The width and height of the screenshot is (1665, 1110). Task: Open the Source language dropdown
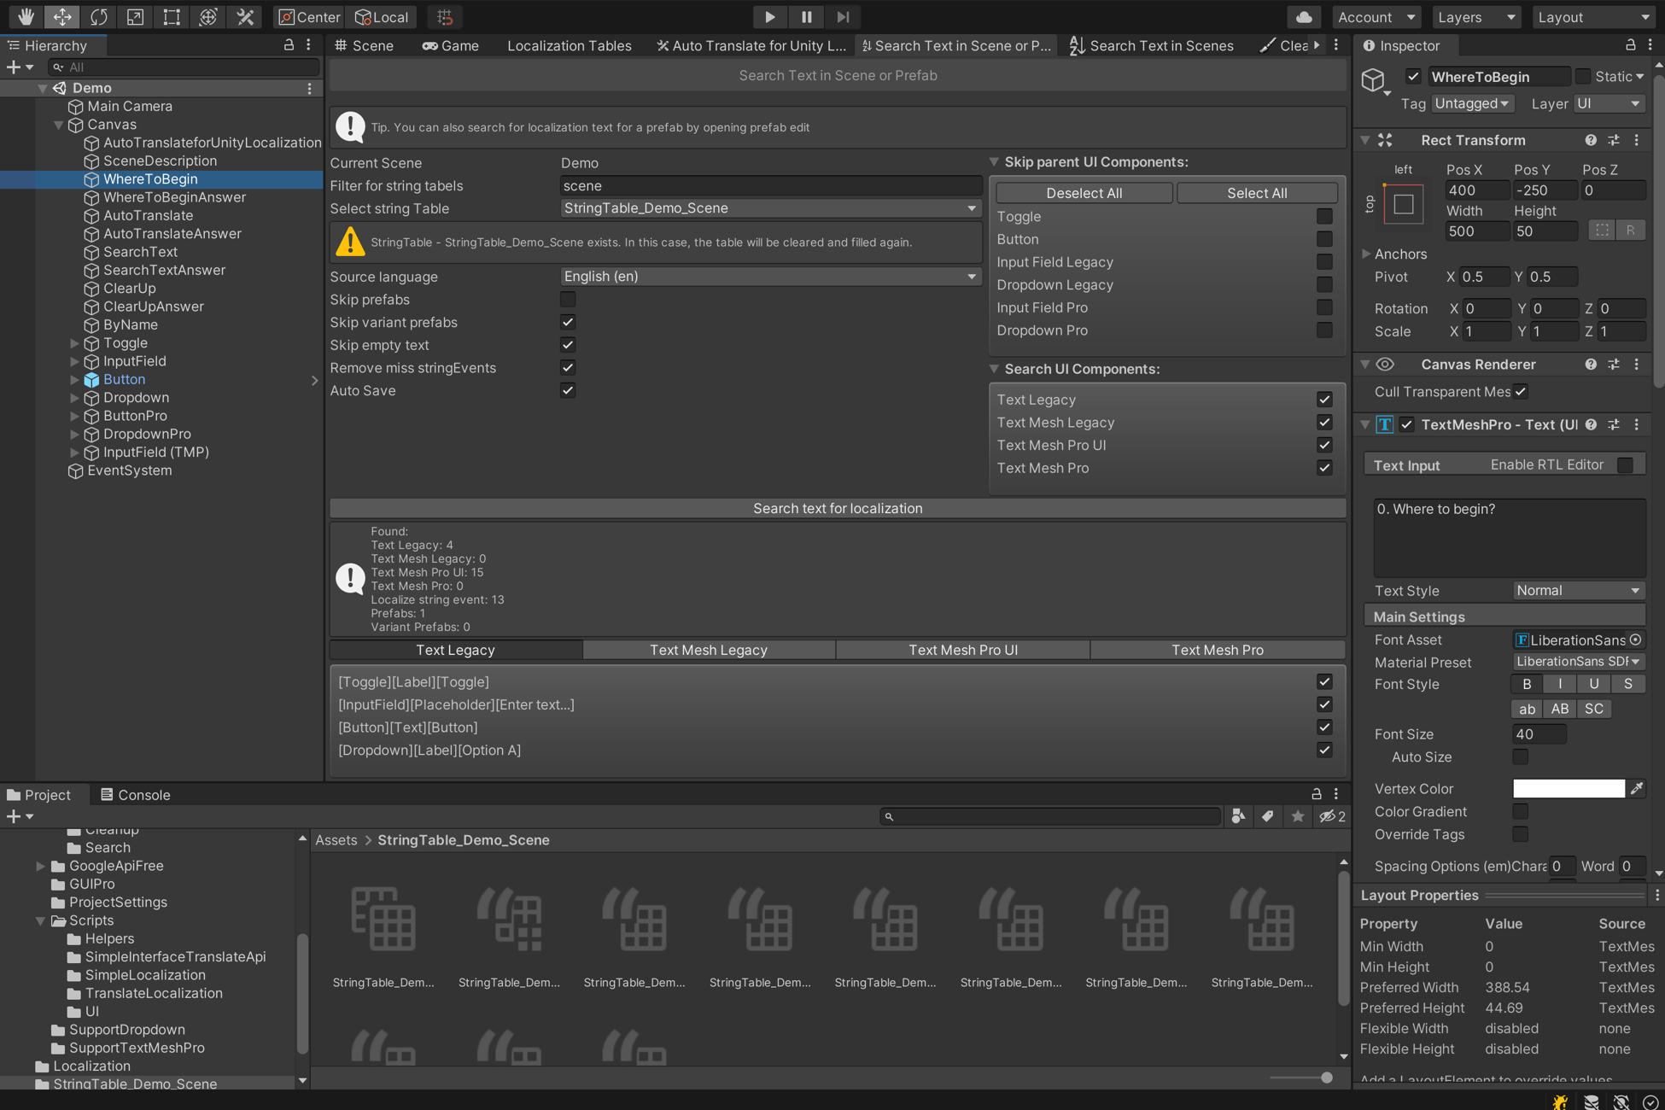(769, 277)
